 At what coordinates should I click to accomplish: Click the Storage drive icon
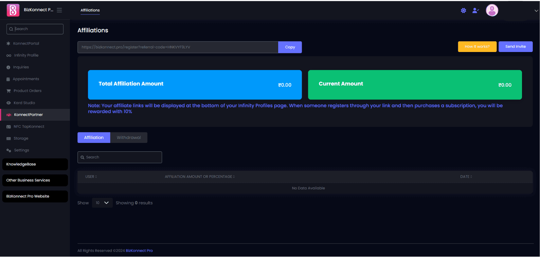pyautogui.click(x=9, y=139)
